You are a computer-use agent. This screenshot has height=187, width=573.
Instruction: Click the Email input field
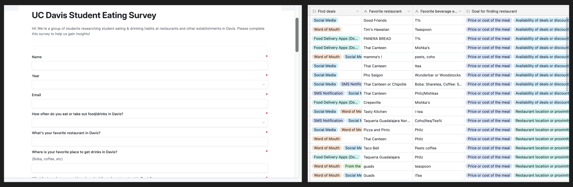pyautogui.click(x=150, y=104)
